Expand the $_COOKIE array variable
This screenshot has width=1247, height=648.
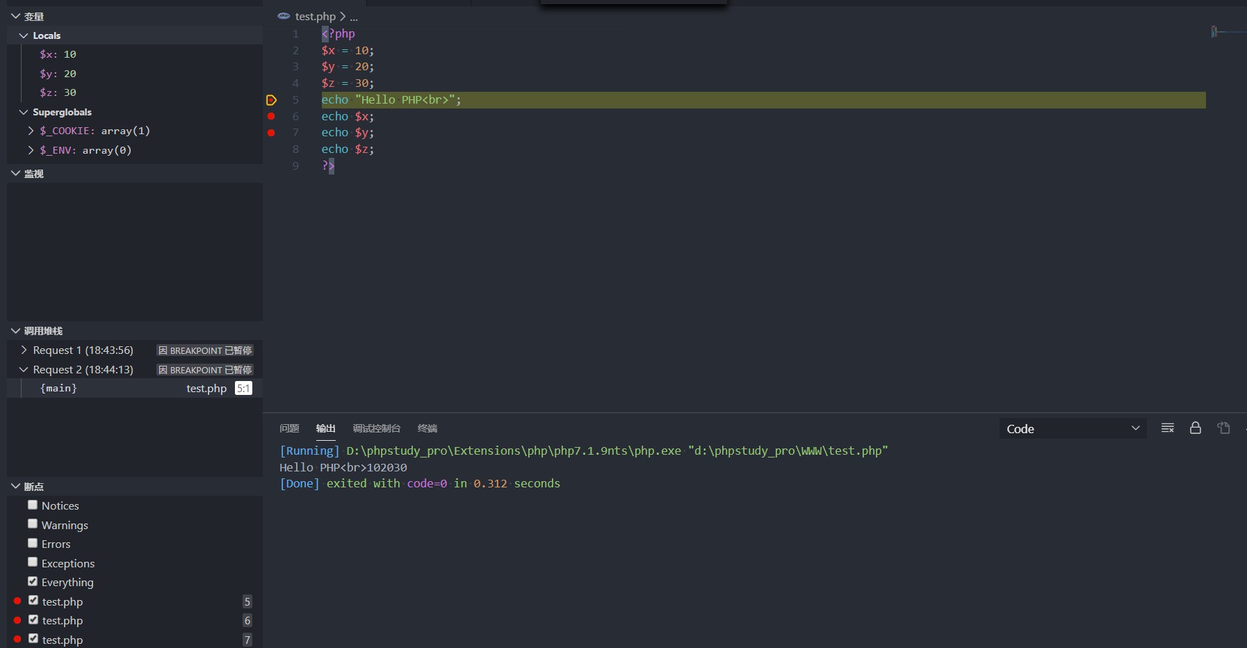(31, 131)
